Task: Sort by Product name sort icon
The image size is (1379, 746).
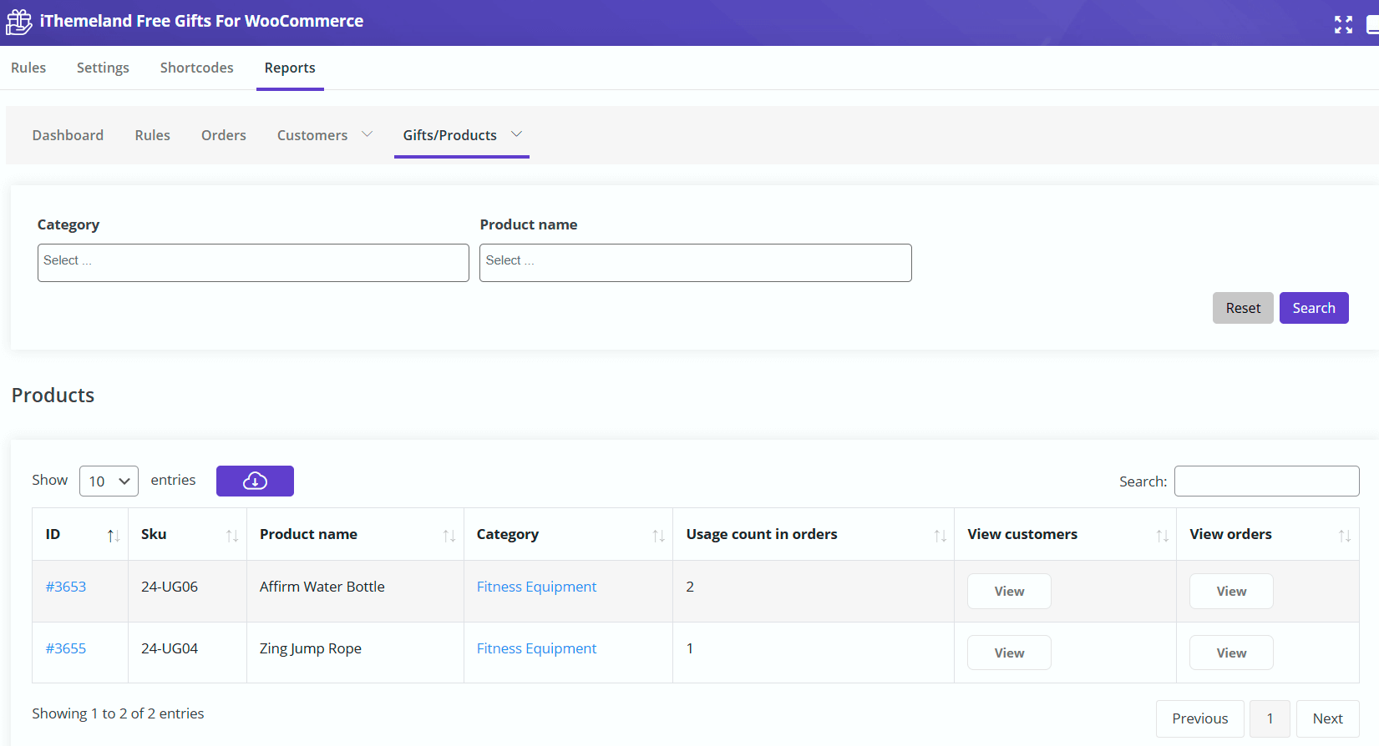Action: click(449, 536)
